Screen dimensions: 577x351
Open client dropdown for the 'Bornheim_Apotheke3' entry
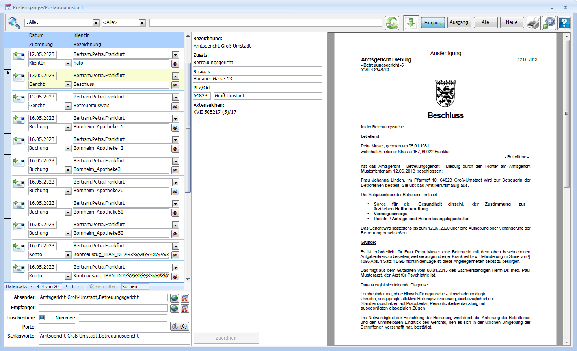point(176,161)
